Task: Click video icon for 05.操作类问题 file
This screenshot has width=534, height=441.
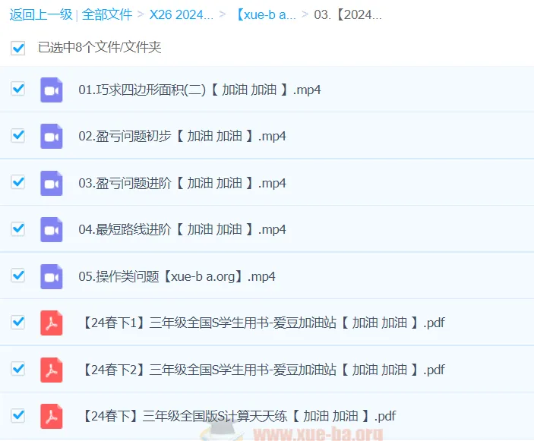Action: pos(51,276)
